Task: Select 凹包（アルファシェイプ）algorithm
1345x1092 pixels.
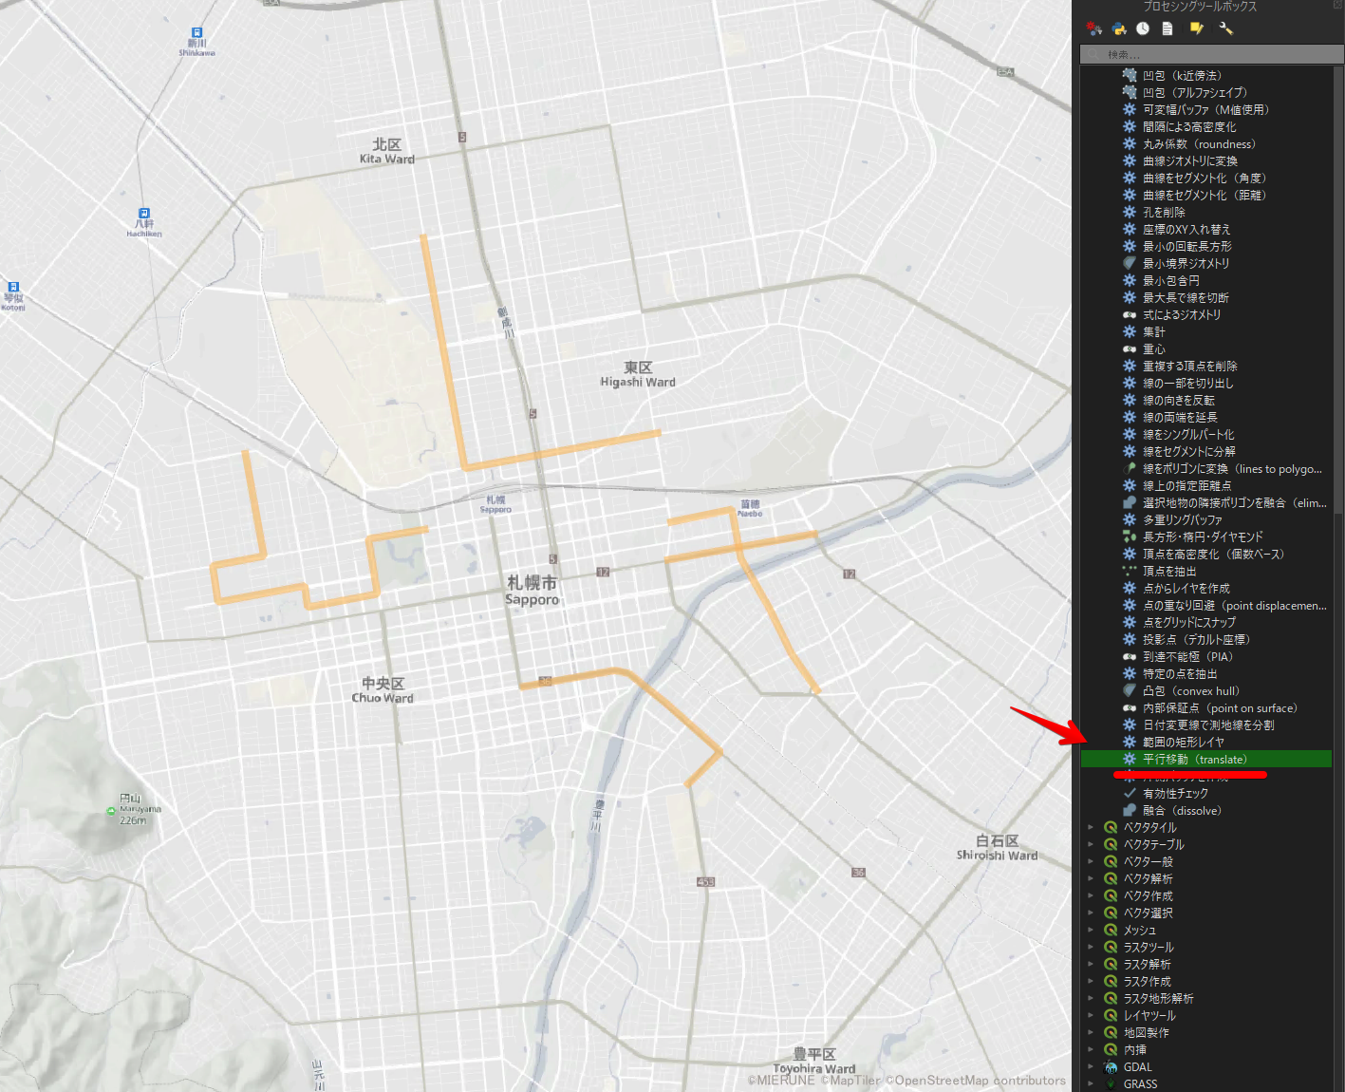Action: click(1195, 93)
